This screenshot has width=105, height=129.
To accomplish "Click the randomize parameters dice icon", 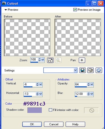I will (91, 70).
